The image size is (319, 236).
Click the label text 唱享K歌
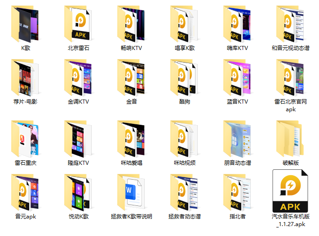point(185,48)
